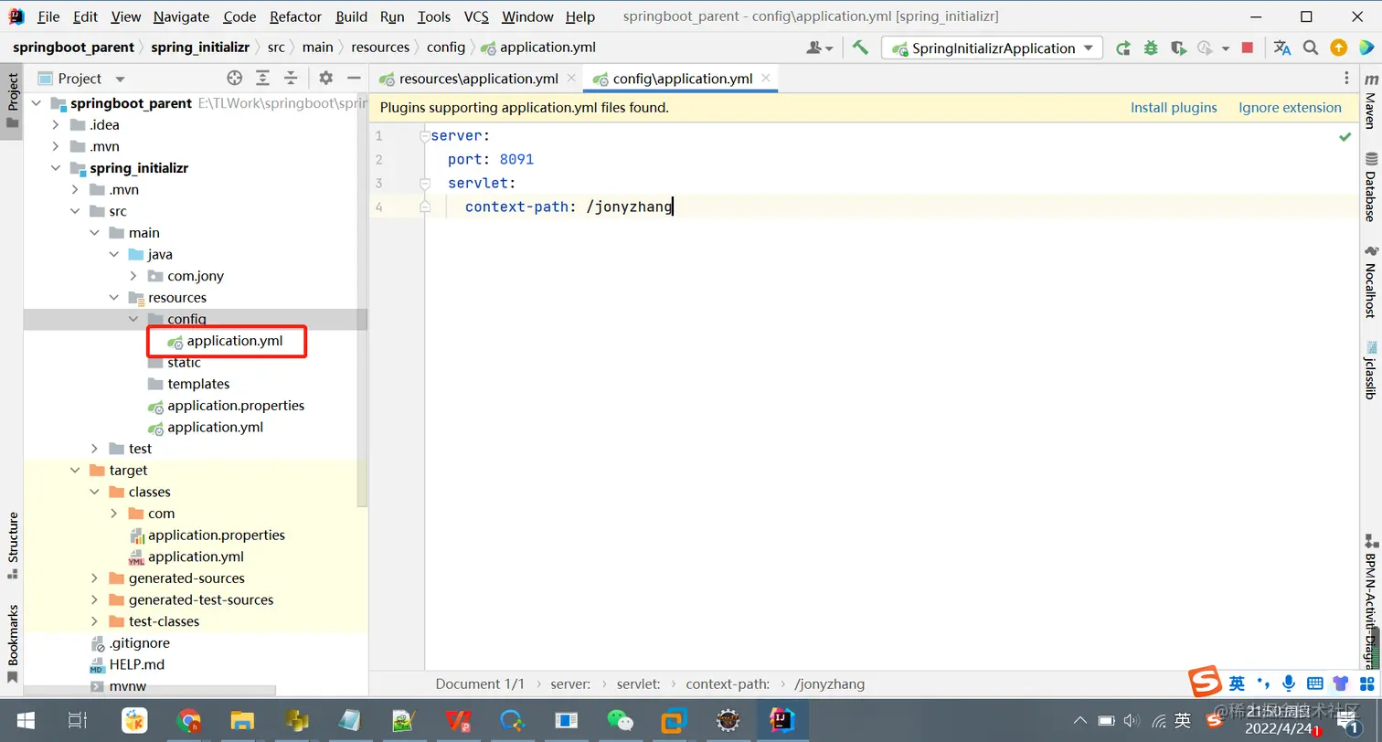Rerun SpringInitializrApplication with the green rerun icon
1382x742 pixels.
click(x=1123, y=48)
